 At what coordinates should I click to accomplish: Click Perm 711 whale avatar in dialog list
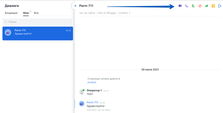coord(8,32)
